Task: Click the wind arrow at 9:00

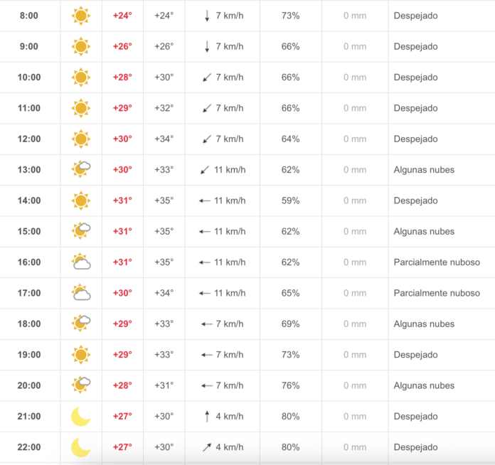Action: [207, 47]
